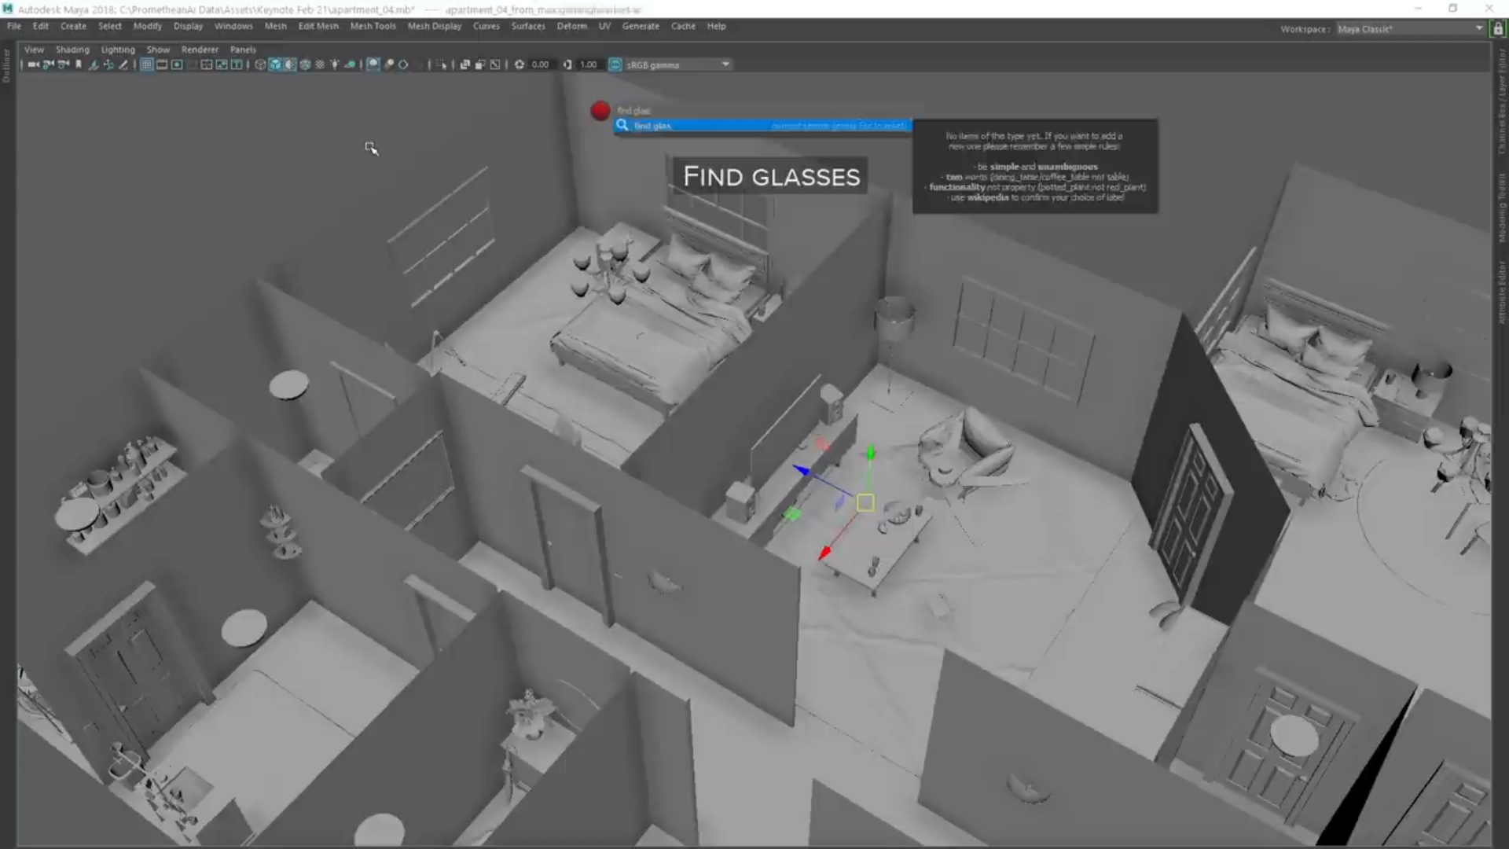
Task: Click the Image Plane icon
Action: pos(93,64)
